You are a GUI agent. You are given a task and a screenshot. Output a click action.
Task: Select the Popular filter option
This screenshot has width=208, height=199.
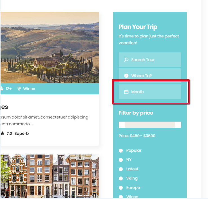click(x=121, y=151)
